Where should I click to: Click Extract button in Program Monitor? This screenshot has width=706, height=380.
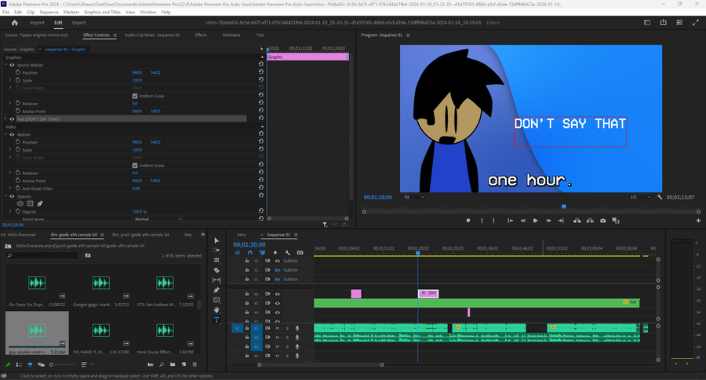coord(590,221)
